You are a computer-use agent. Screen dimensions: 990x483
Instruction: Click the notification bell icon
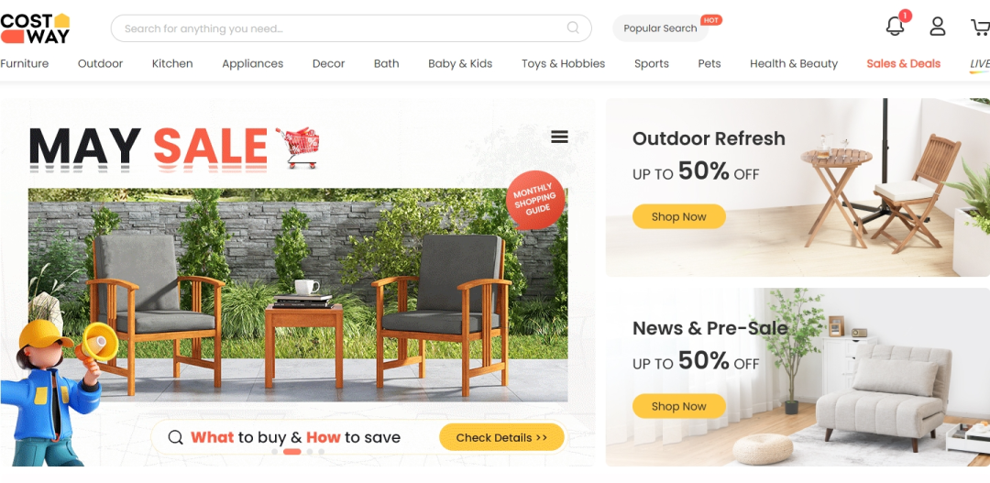tap(895, 27)
